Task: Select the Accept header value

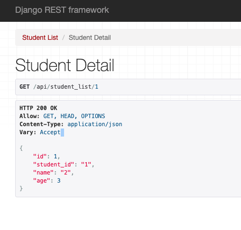Action: tap(50, 132)
